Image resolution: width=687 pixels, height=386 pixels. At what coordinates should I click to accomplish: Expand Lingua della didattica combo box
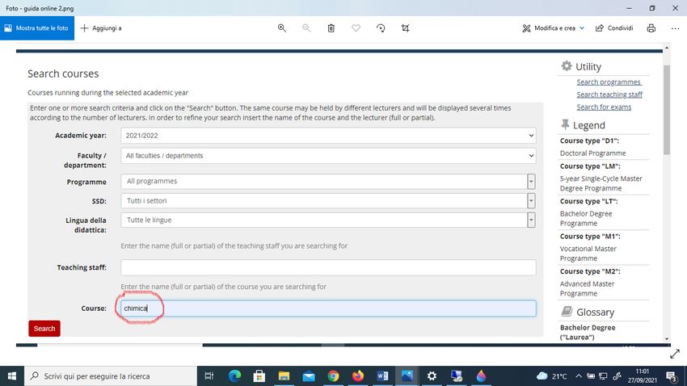click(x=531, y=220)
